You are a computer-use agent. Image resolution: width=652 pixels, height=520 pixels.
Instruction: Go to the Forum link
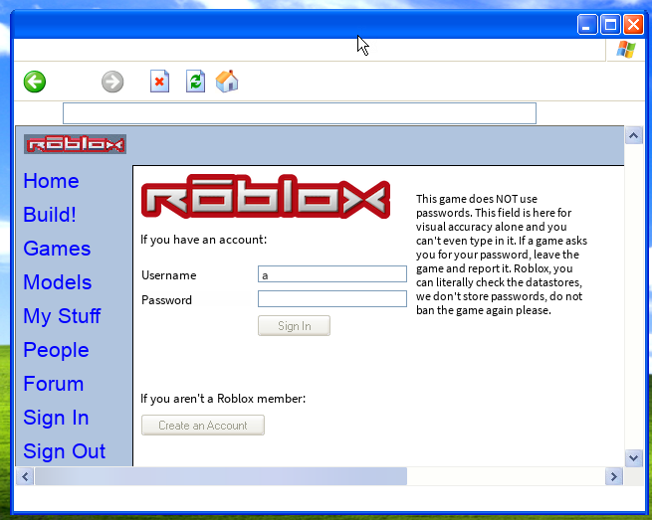click(x=54, y=384)
